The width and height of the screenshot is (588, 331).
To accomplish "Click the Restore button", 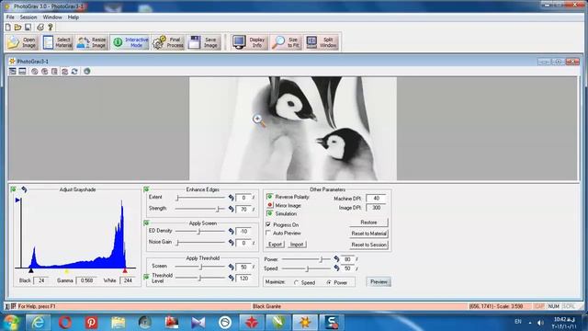I will coord(368,223).
